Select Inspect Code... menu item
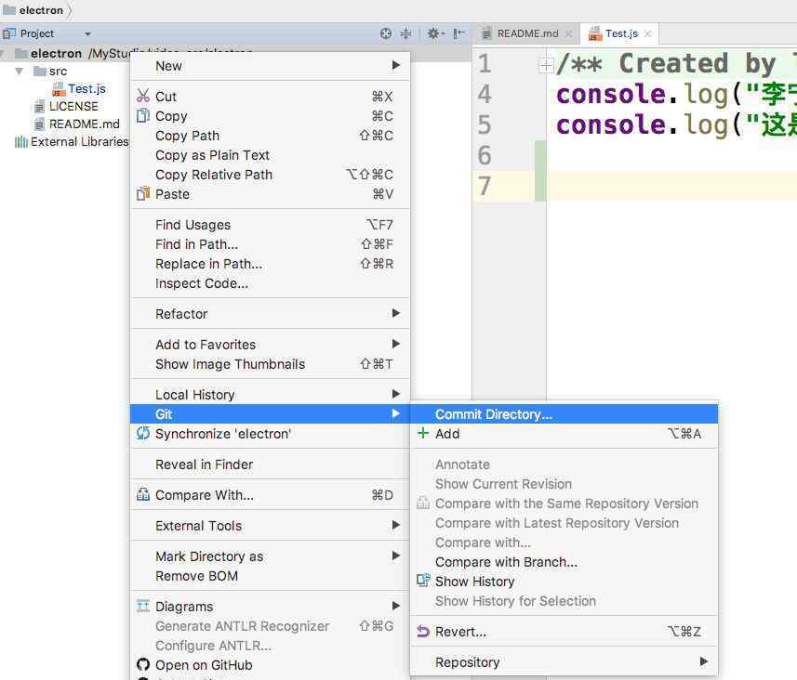 click(x=270, y=283)
